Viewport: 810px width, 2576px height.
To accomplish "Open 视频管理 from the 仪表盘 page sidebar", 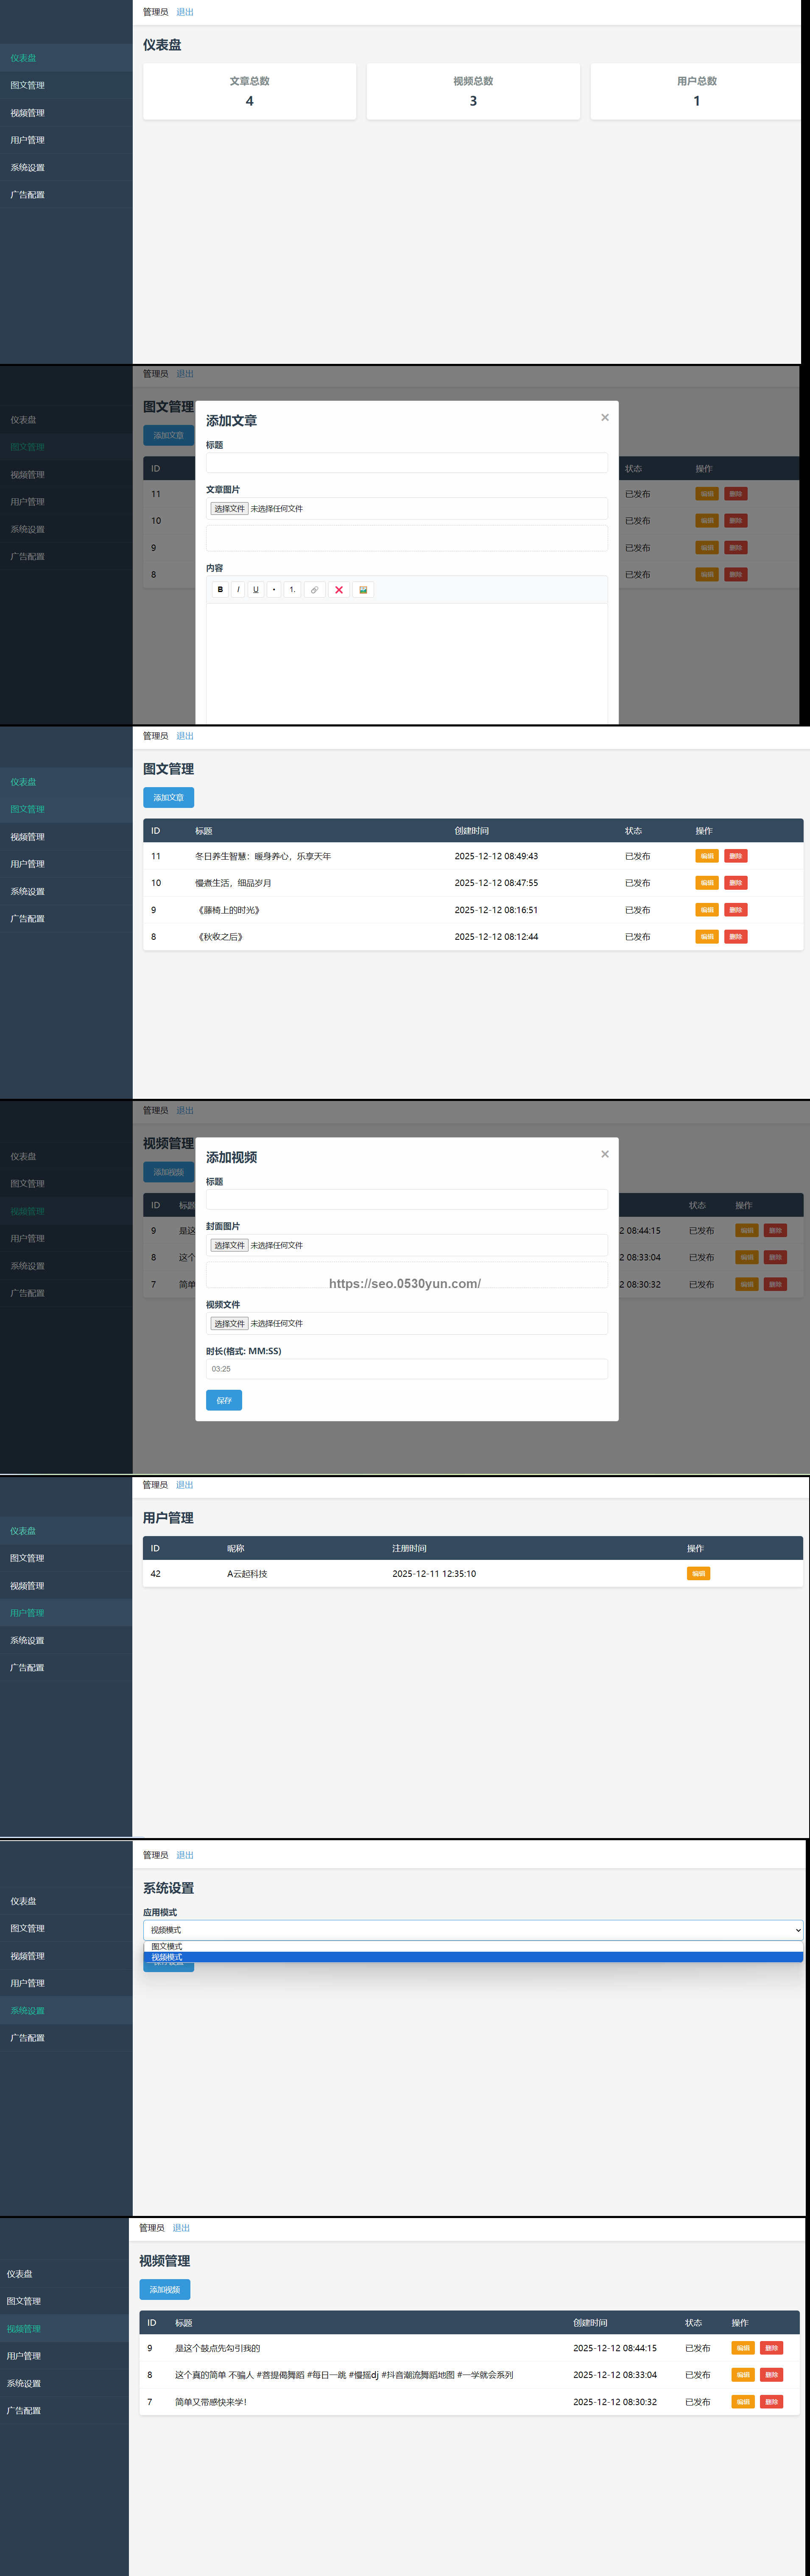I will [66, 113].
